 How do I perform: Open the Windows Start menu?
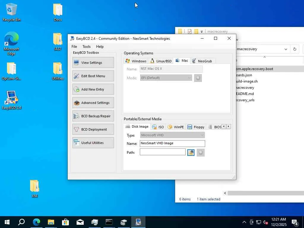[x=7, y=222]
